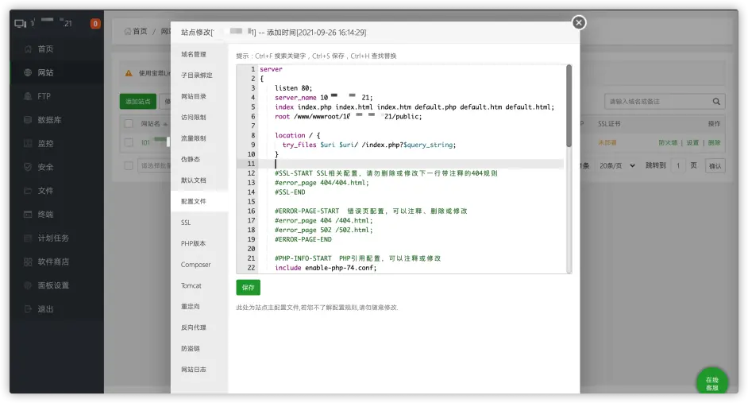This screenshot has height=403, width=748.
Task: Open the SSL tab in the dialog
Action: pyautogui.click(x=186, y=223)
